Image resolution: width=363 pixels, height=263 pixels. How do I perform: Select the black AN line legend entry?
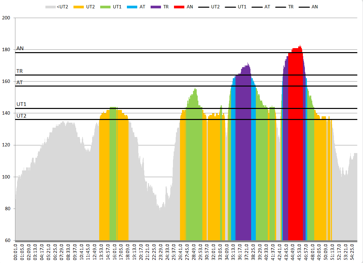pyautogui.click(x=304, y=7)
